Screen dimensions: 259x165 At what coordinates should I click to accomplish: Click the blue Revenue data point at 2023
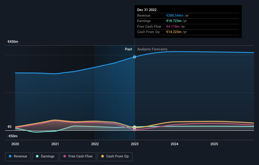[x=134, y=57]
